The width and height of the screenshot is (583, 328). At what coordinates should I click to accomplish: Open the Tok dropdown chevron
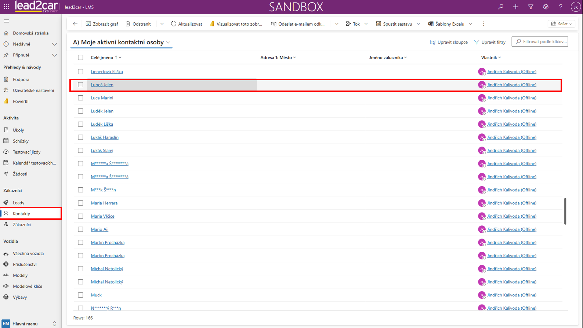coord(366,24)
